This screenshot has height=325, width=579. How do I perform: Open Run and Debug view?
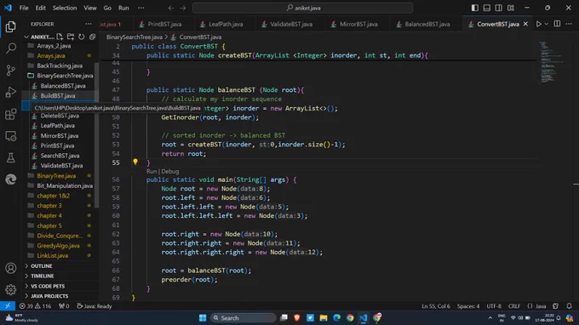coord(11,92)
